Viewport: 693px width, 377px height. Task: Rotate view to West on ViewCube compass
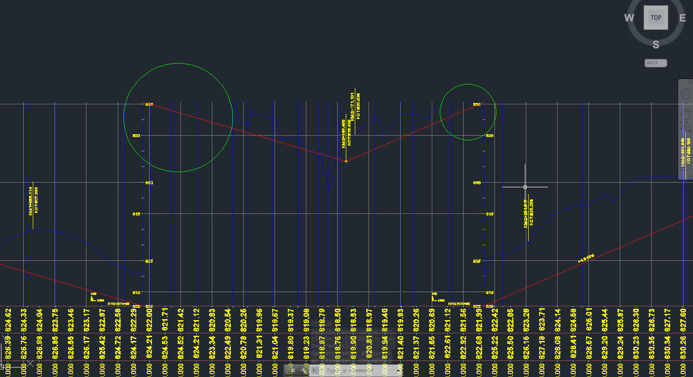[629, 18]
